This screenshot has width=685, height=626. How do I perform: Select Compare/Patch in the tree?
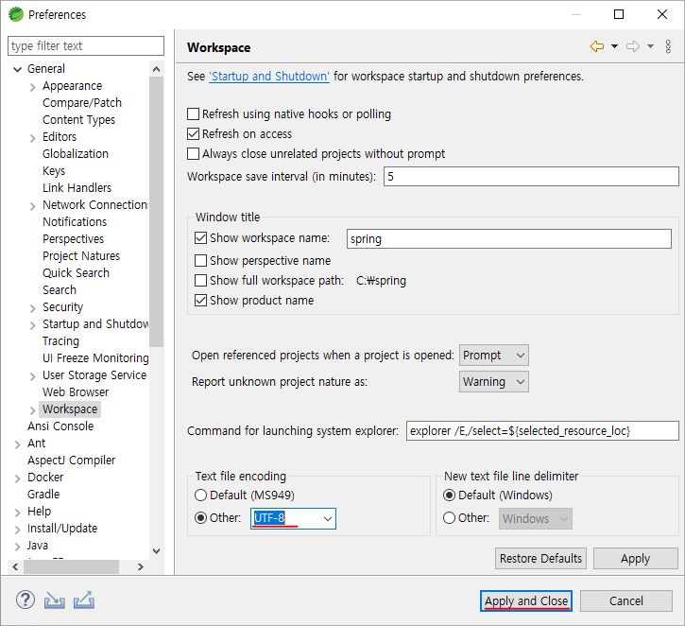82,103
